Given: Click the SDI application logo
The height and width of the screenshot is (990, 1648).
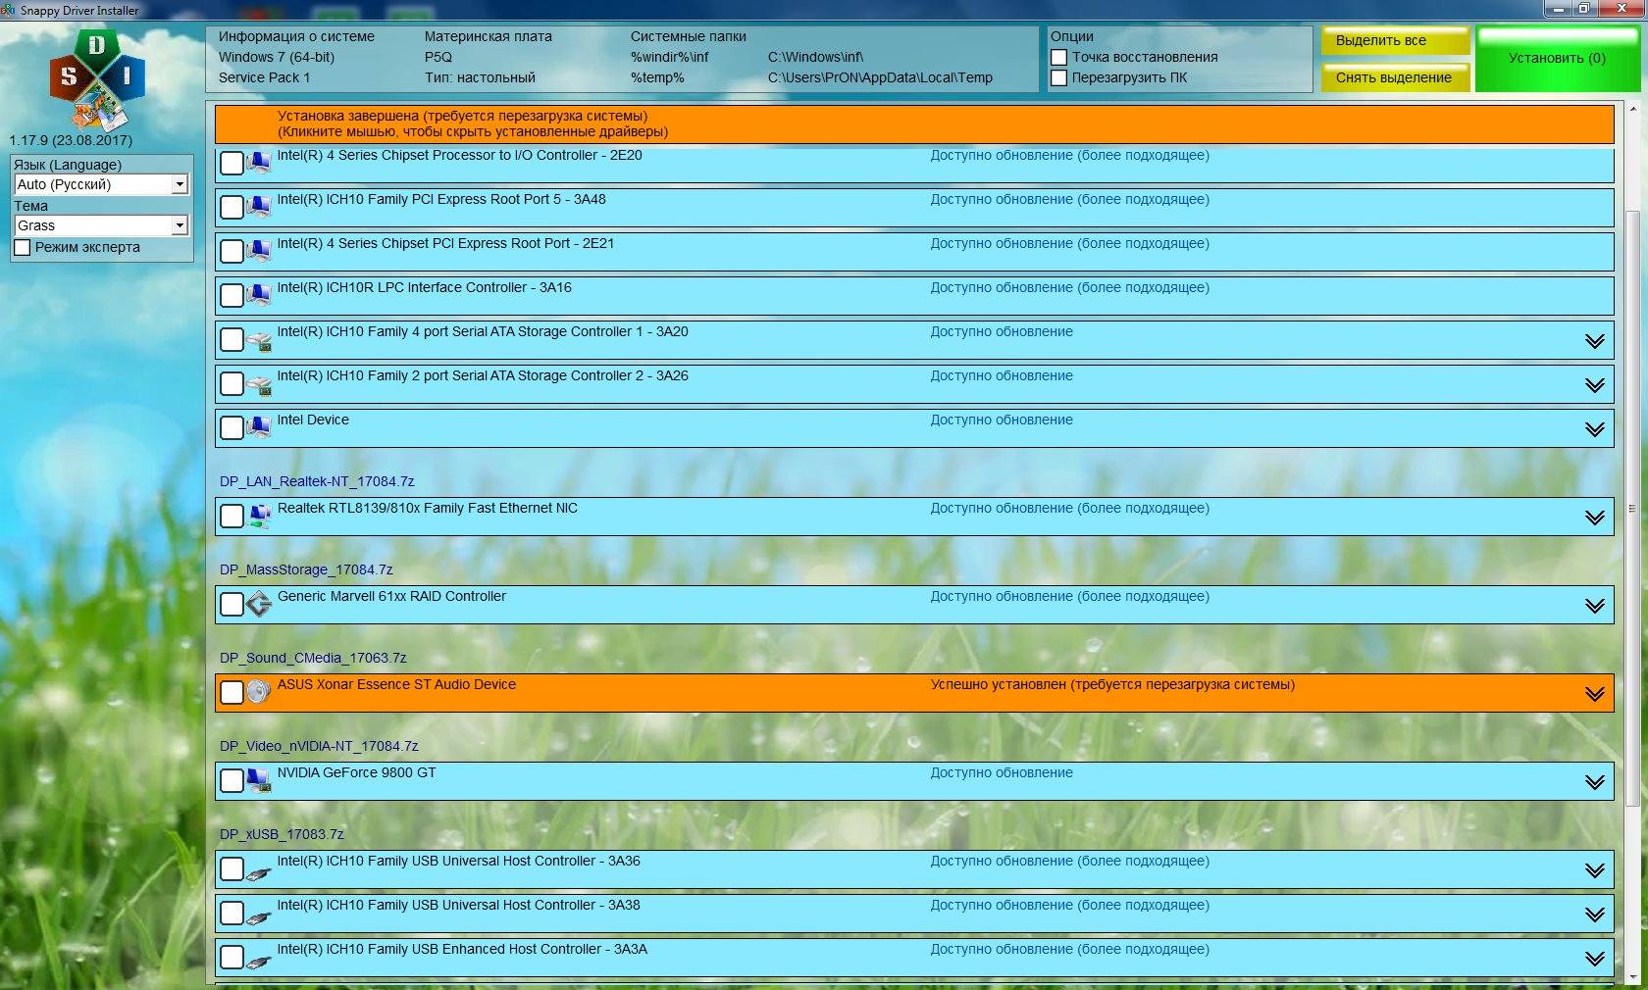Looking at the screenshot, I should pyautogui.click(x=97, y=79).
